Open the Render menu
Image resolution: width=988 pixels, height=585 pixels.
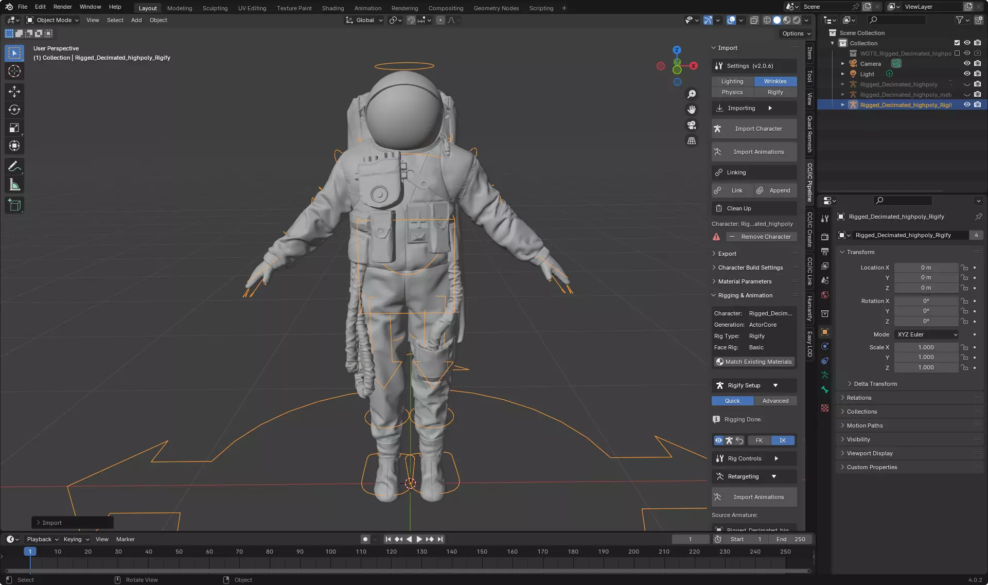click(63, 7)
